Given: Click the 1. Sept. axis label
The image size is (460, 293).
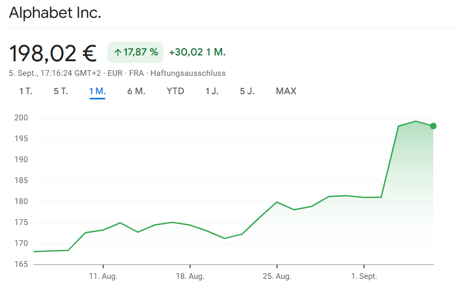Looking at the screenshot, I should (x=364, y=276).
